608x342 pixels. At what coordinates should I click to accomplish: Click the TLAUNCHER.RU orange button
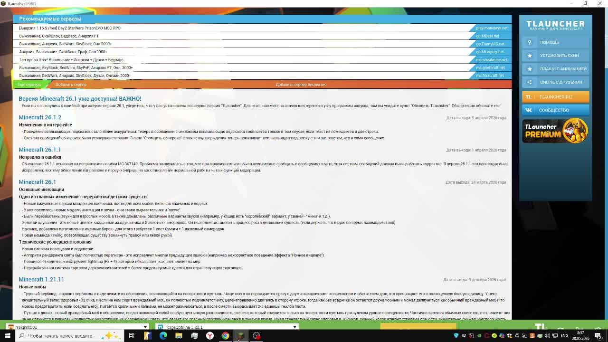click(x=555, y=97)
